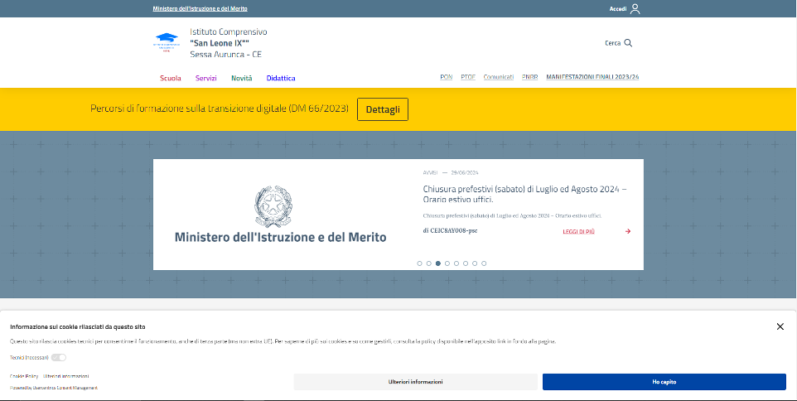
Task: Click the Tecnici (necessari) label
Action: click(x=29, y=358)
